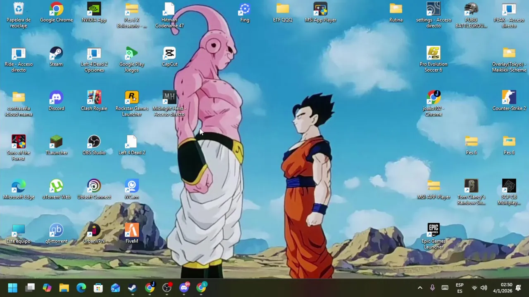
Task: Select the contraseña icloud mama folder
Action: click(x=19, y=104)
